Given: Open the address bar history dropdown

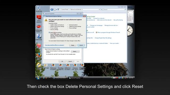Looking at the screenshot, I should pos(99,9).
